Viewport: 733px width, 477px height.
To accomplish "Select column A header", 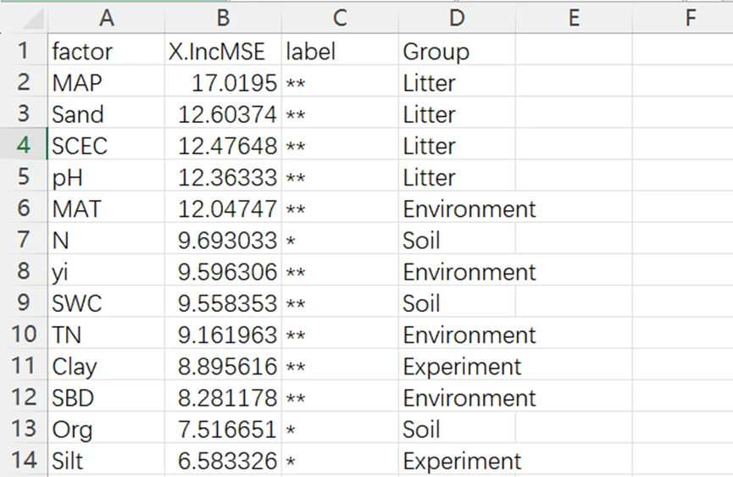I will [x=106, y=17].
